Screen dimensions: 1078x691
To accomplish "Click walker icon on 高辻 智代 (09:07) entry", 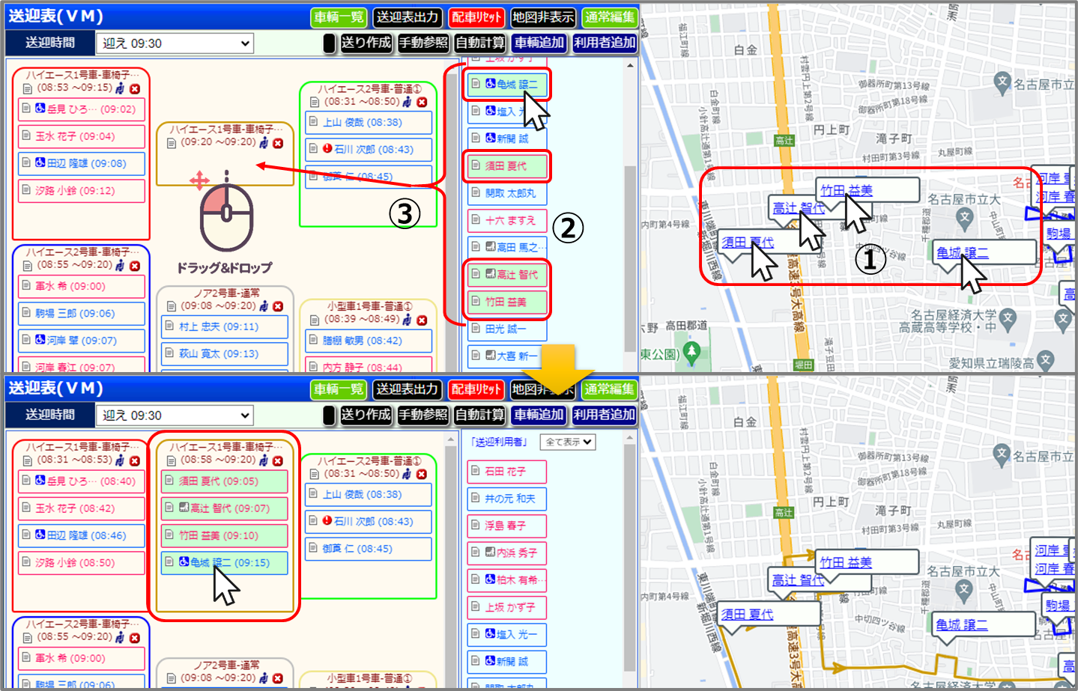I will point(184,508).
